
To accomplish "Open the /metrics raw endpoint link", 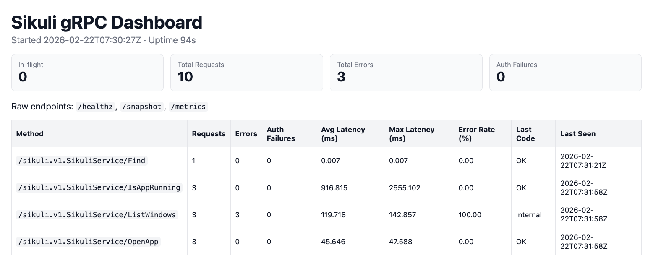I will (188, 107).
